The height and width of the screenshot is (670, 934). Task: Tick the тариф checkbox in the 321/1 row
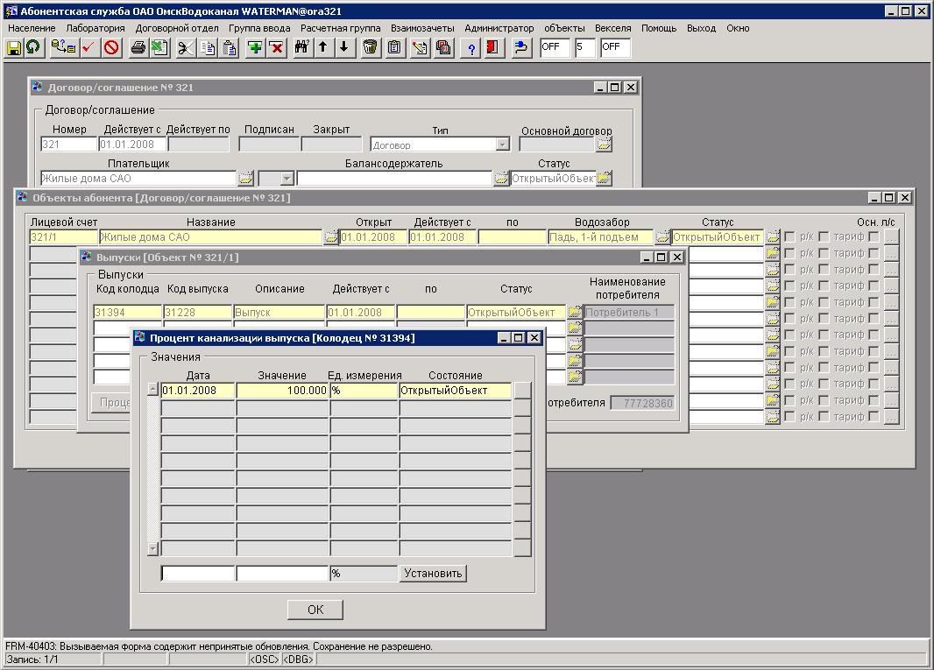point(824,236)
